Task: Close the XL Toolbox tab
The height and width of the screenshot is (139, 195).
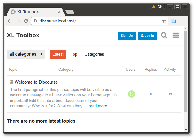Action: (59, 12)
